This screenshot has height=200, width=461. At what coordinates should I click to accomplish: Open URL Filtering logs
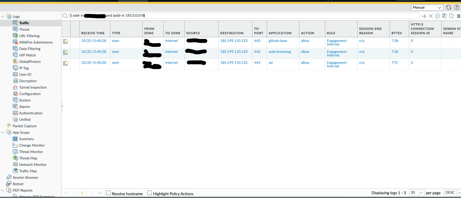coord(29,36)
